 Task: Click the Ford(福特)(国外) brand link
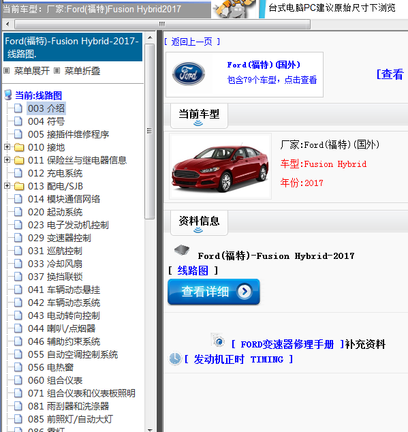coord(264,65)
